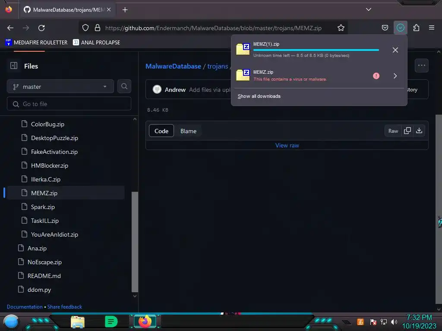Open Spark.zip in the file tree

click(43, 207)
